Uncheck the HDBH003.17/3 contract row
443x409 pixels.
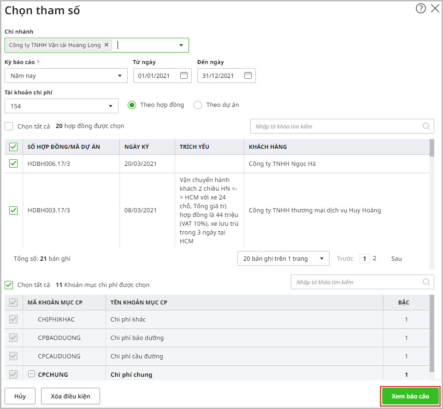[x=13, y=210]
